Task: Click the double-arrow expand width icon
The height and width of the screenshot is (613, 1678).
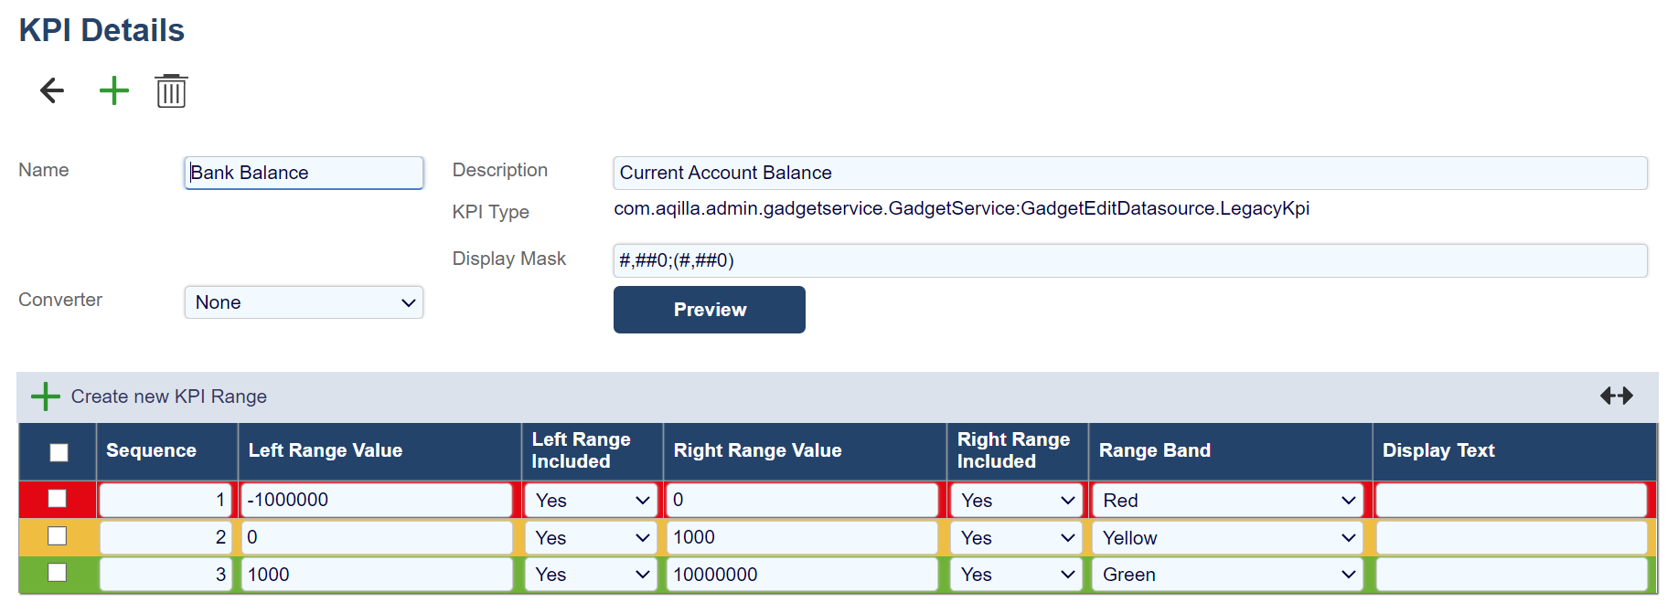Action: [x=1616, y=396]
